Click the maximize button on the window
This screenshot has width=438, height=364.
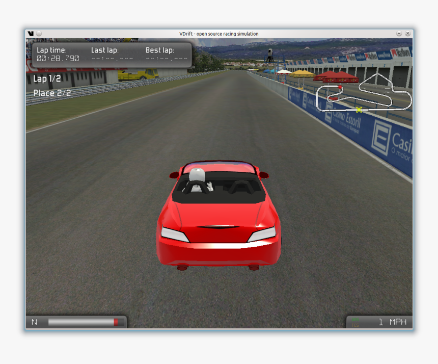pos(399,34)
